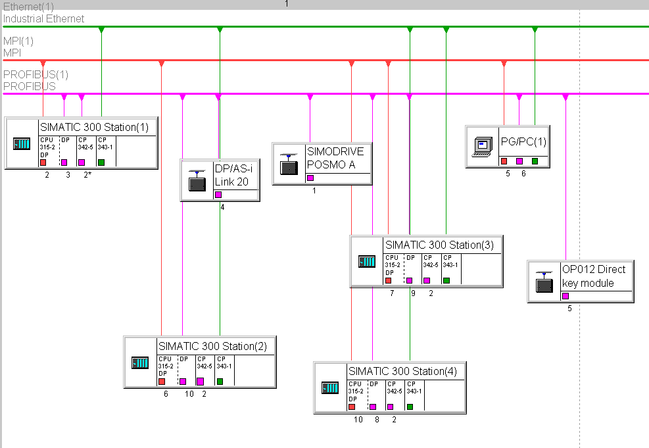
Task: Select magenta DP interface of Station(4)
Action: click(373, 407)
